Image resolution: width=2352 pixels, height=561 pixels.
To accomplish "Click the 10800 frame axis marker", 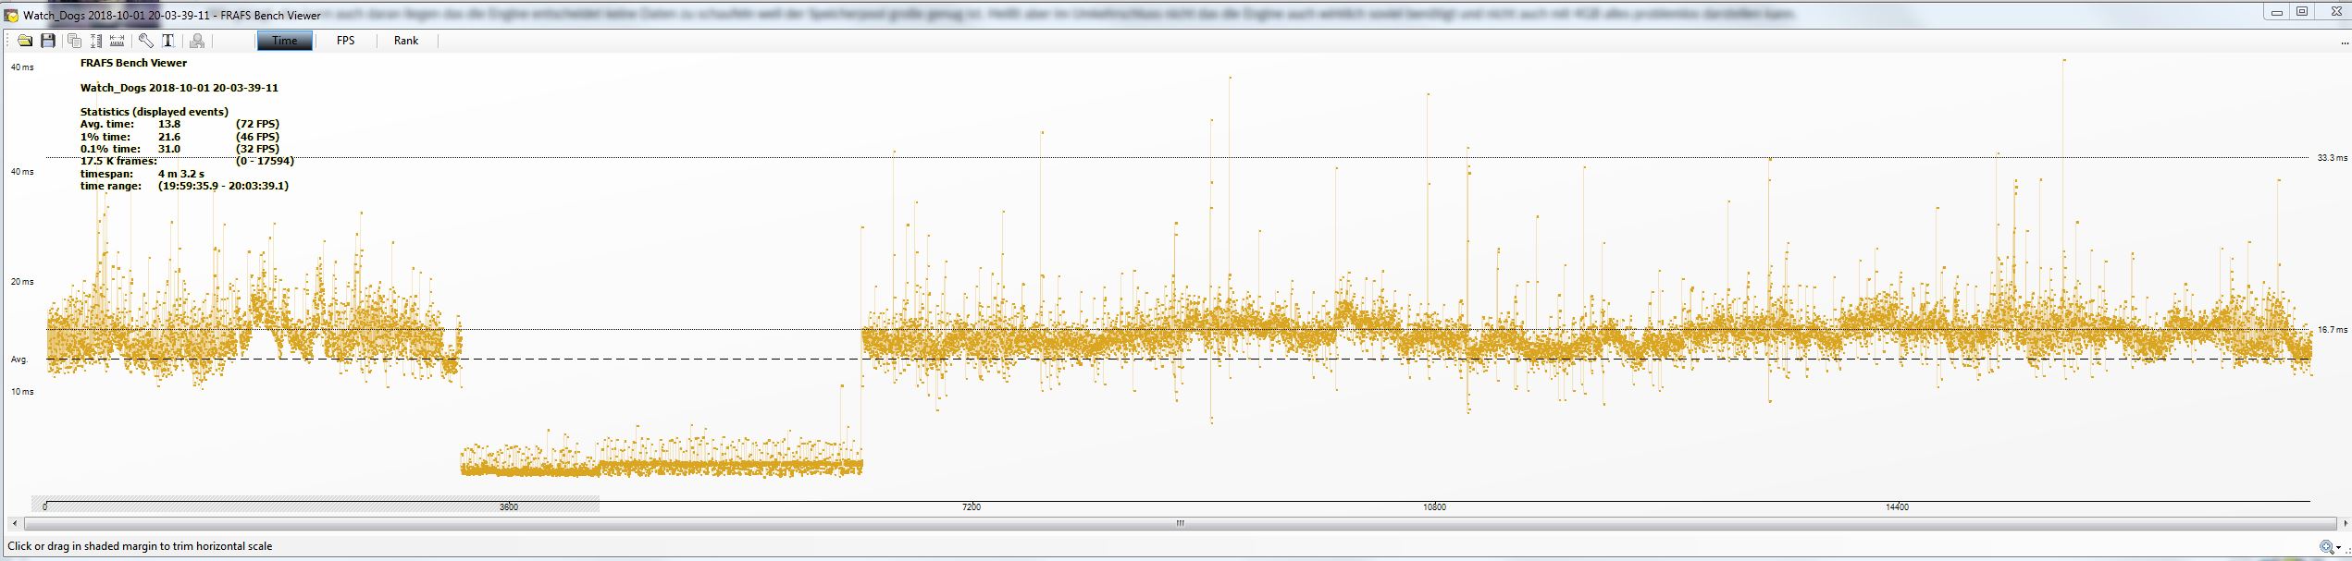I will pyautogui.click(x=1434, y=507).
